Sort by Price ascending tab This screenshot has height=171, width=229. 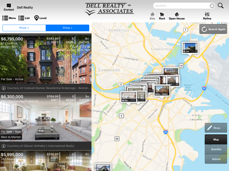tap(24, 28)
